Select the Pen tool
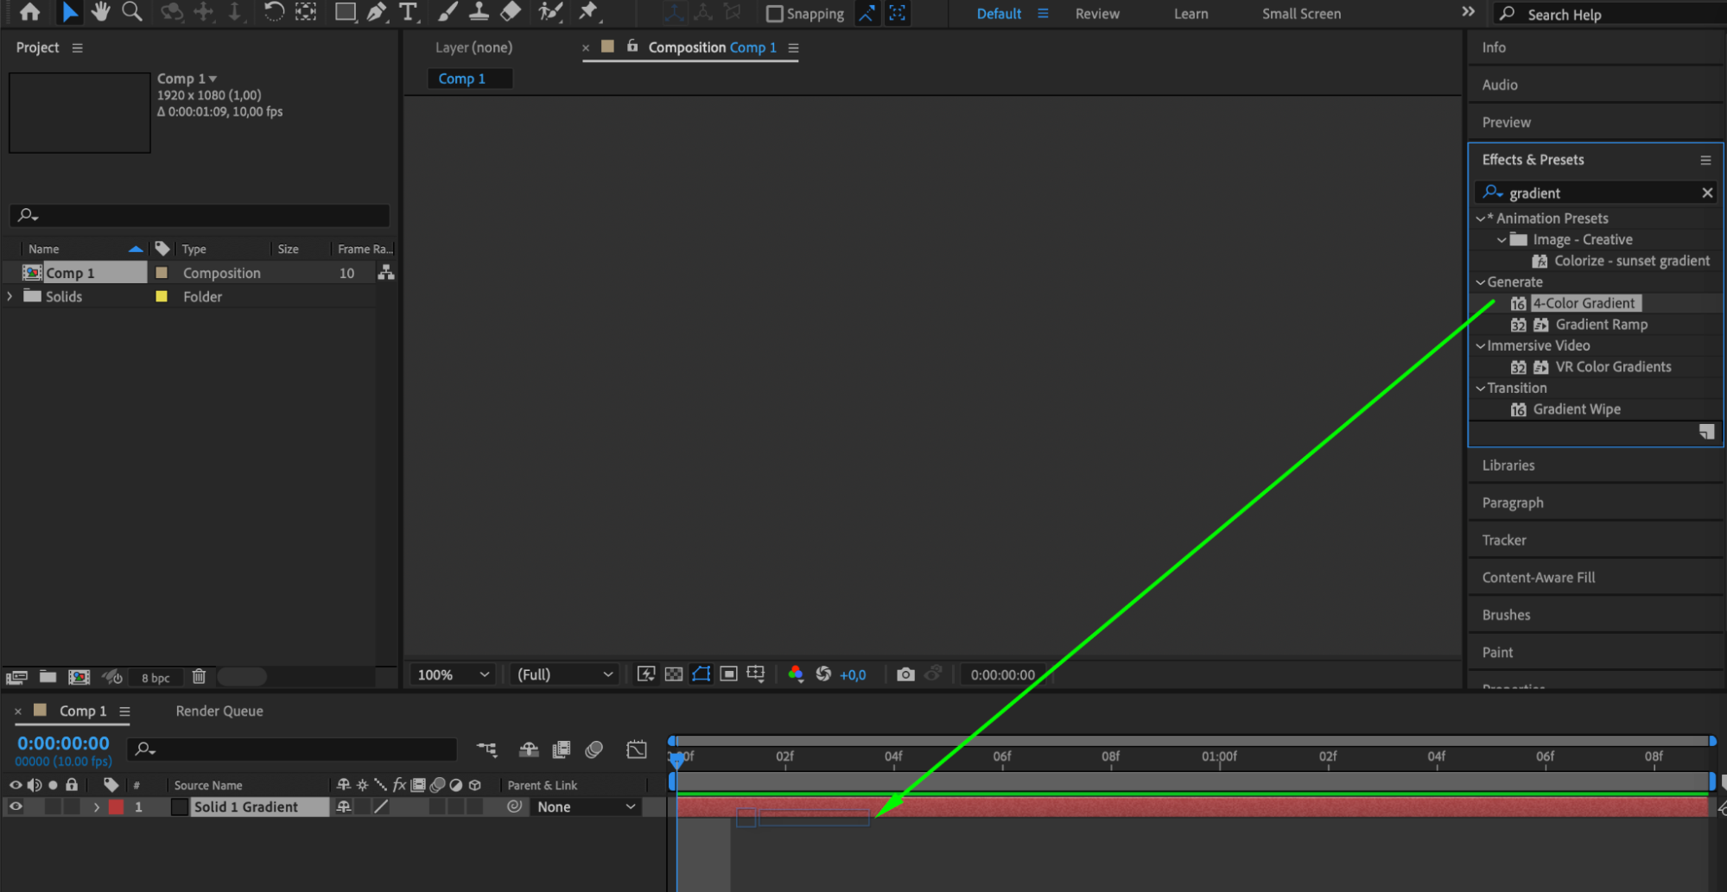The width and height of the screenshot is (1727, 892). [x=376, y=12]
